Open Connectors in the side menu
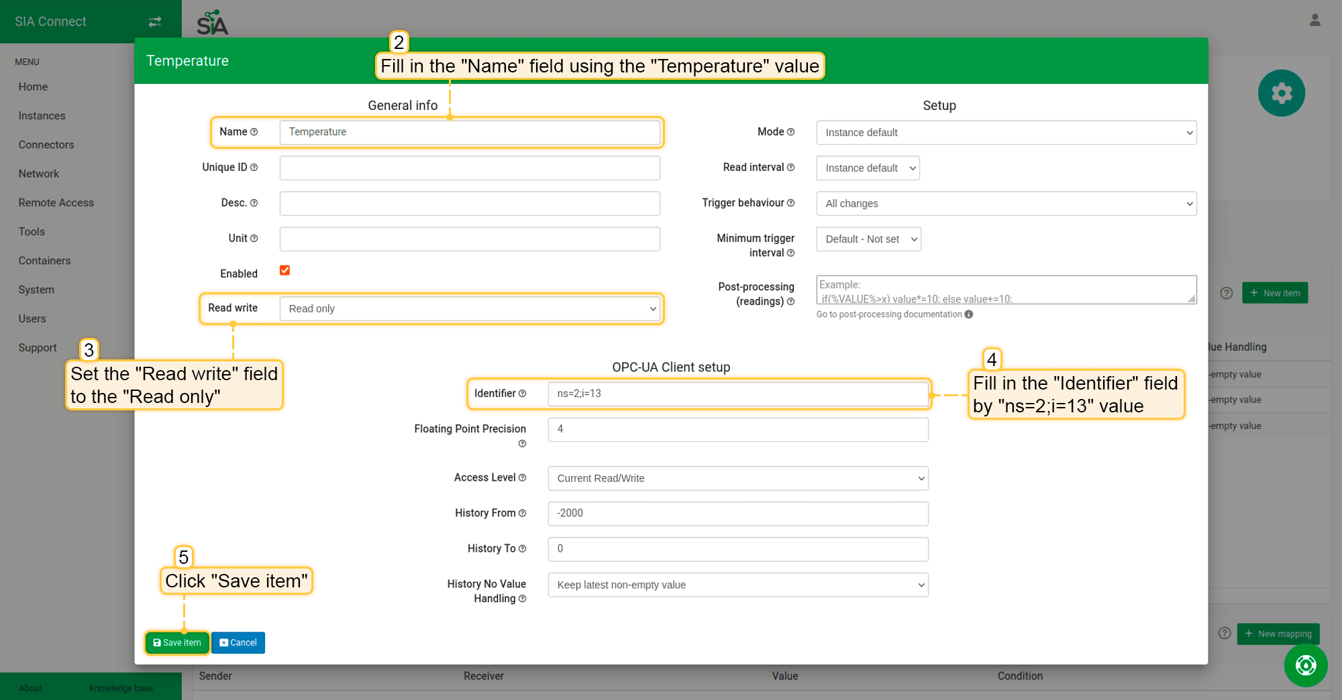The height and width of the screenshot is (700, 1342). point(46,145)
